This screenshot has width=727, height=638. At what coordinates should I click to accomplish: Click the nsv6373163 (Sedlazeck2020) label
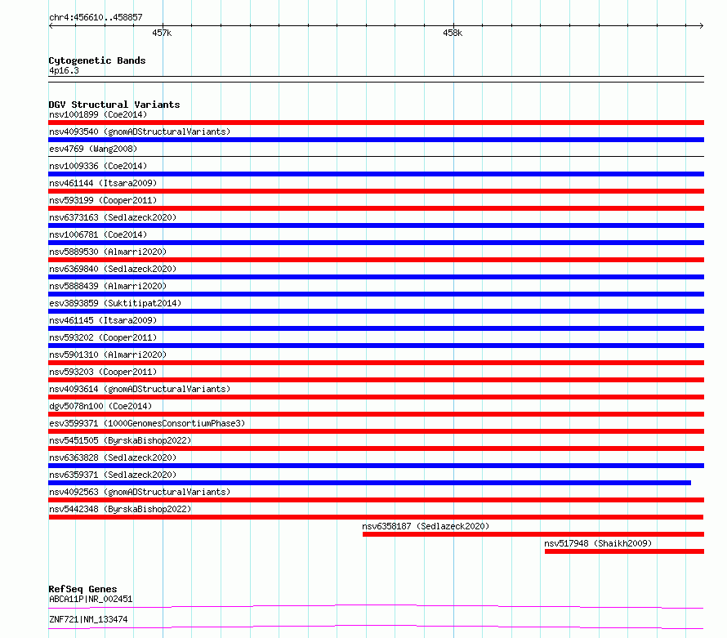click(x=113, y=217)
